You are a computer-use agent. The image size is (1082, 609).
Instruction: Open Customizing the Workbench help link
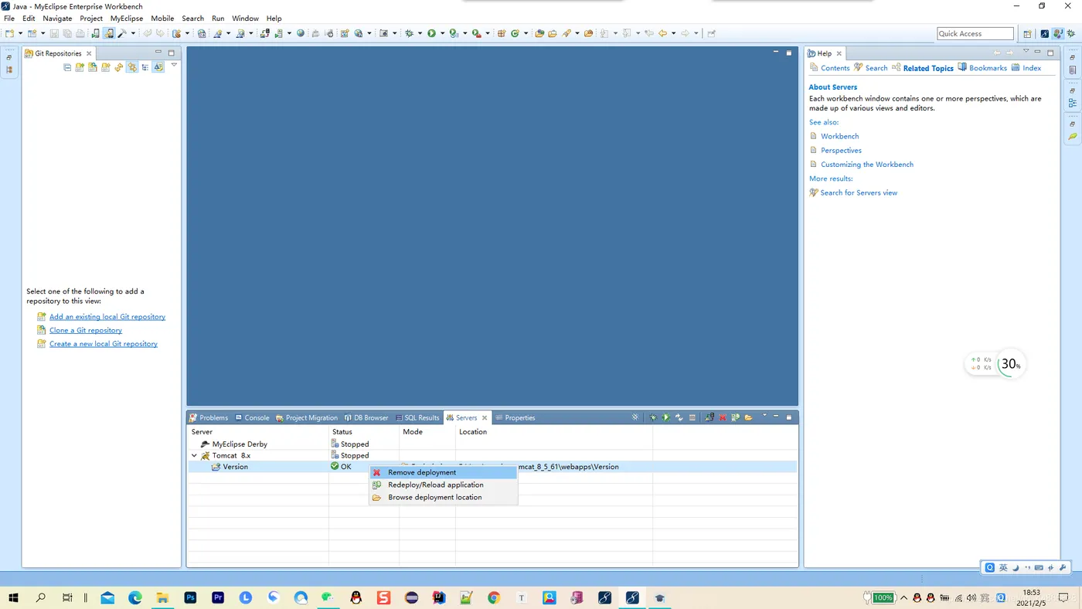click(x=867, y=165)
